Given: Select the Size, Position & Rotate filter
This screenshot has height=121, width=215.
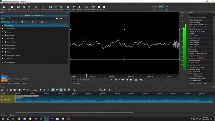Looking at the screenshot, I should pyautogui.click(x=36, y=55).
